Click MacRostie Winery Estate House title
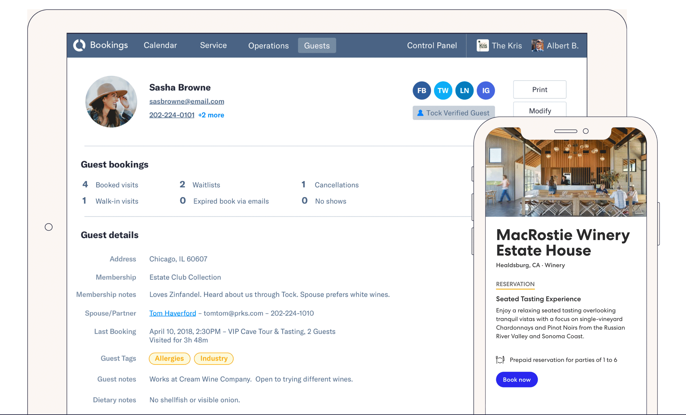686x415 pixels. (x=563, y=243)
